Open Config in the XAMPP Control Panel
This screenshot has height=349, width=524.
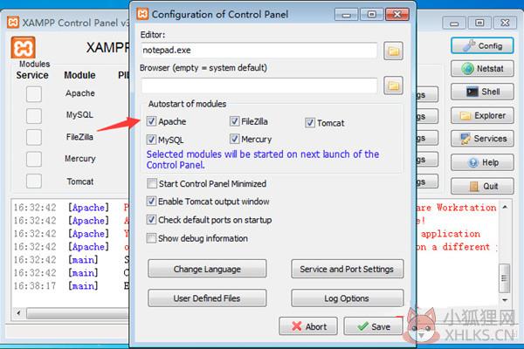tap(482, 45)
